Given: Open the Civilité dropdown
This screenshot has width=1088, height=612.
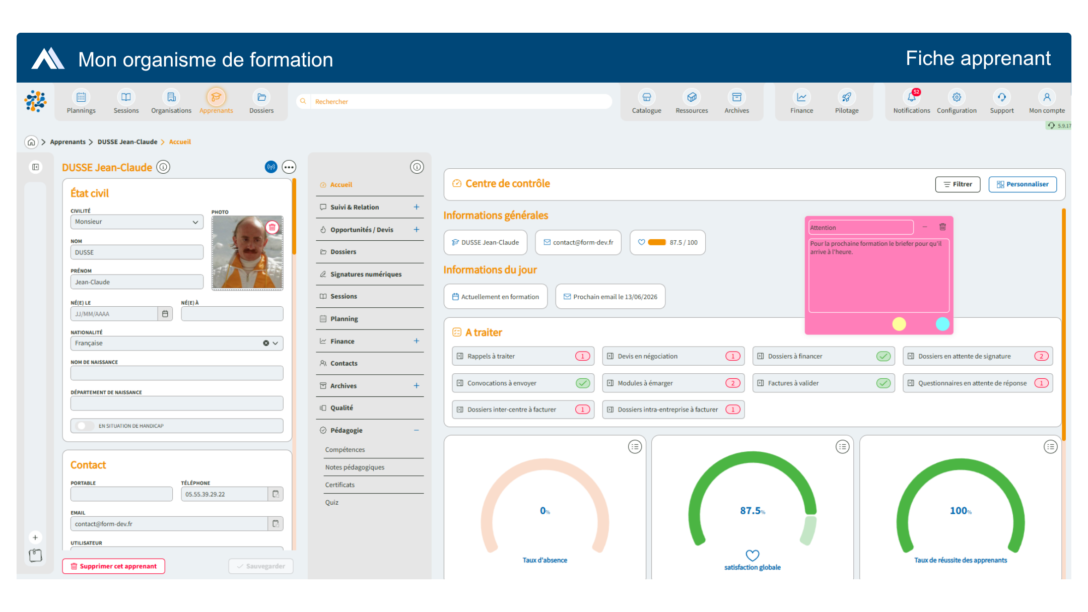Looking at the screenshot, I should pos(137,222).
